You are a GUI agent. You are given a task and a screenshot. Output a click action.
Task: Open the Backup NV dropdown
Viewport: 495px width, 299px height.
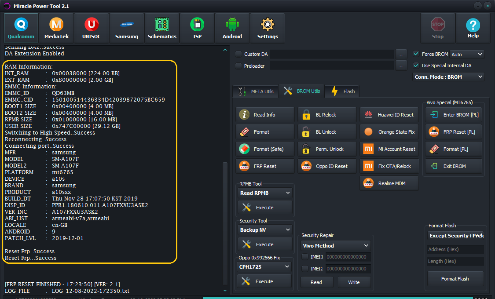(x=265, y=230)
